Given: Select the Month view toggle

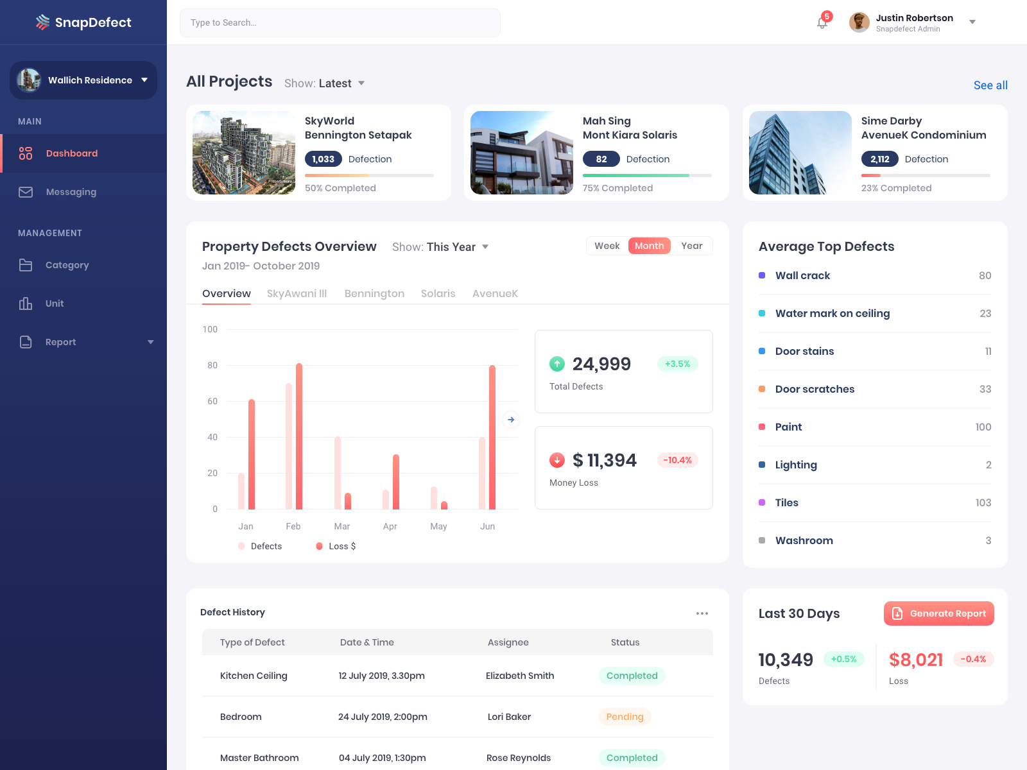Looking at the screenshot, I should tap(649, 246).
